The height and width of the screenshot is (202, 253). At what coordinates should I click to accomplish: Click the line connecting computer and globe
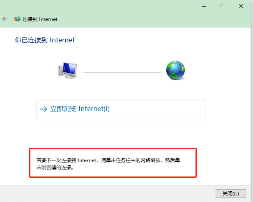pos(122,72)
